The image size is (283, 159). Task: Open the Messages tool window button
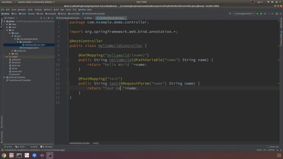[x=46, y=147]
